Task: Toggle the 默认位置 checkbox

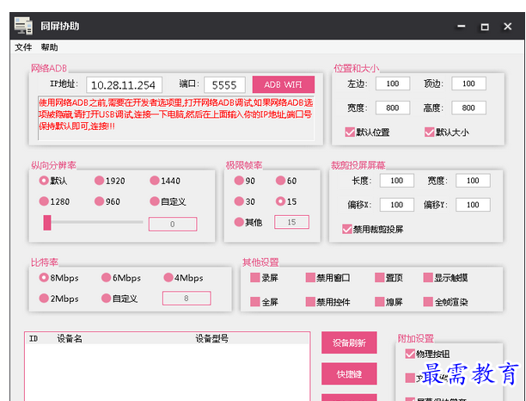Action: 350,133
